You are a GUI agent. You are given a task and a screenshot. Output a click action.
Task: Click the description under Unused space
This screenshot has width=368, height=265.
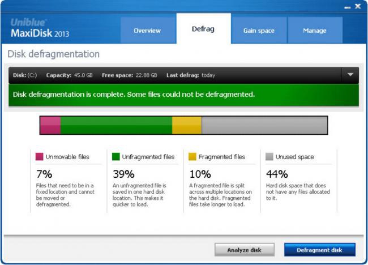pyautogui.click(x=298, y=192)
